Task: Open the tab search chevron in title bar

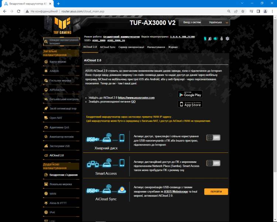Action: click(242, 3)
